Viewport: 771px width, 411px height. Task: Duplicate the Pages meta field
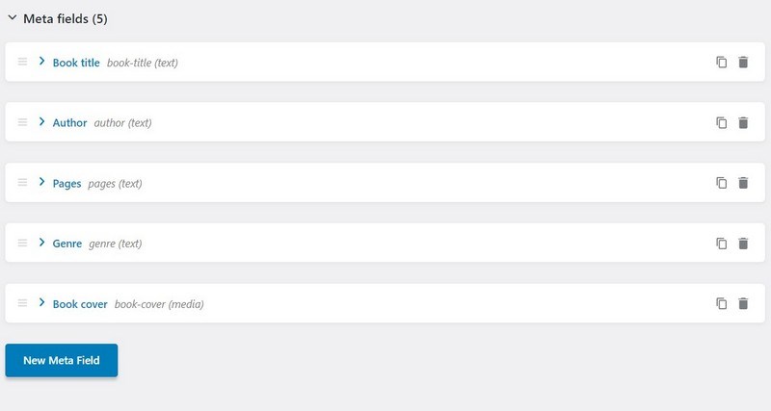(x=721, y=183)
